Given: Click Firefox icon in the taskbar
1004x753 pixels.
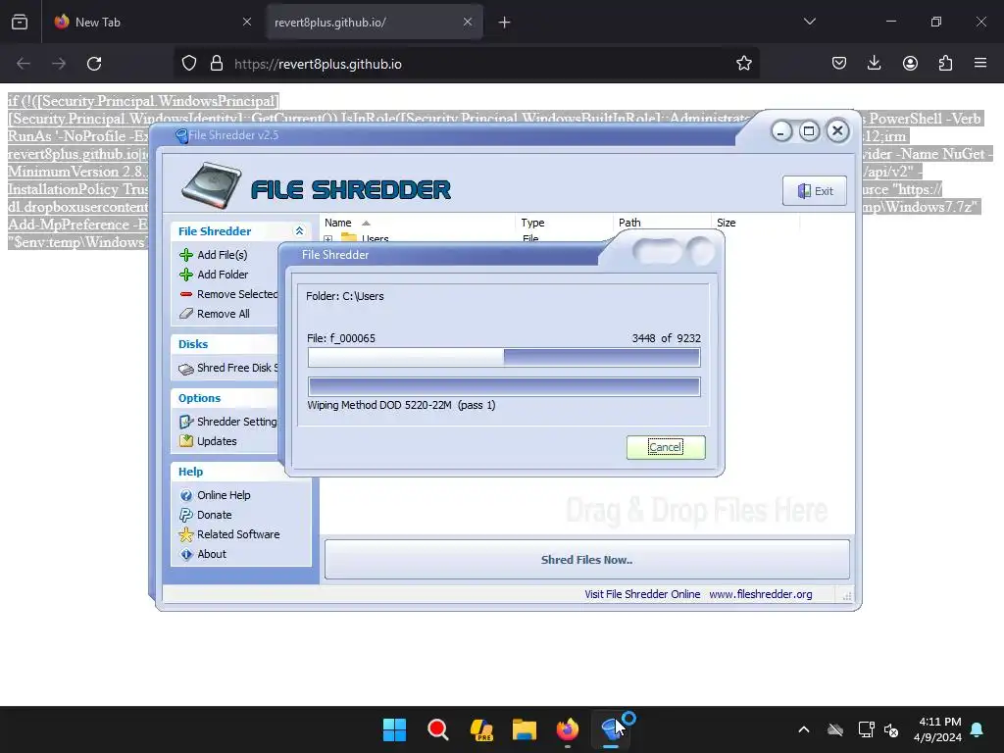Looking at the screenshot, I should click(x=568, y=729).
